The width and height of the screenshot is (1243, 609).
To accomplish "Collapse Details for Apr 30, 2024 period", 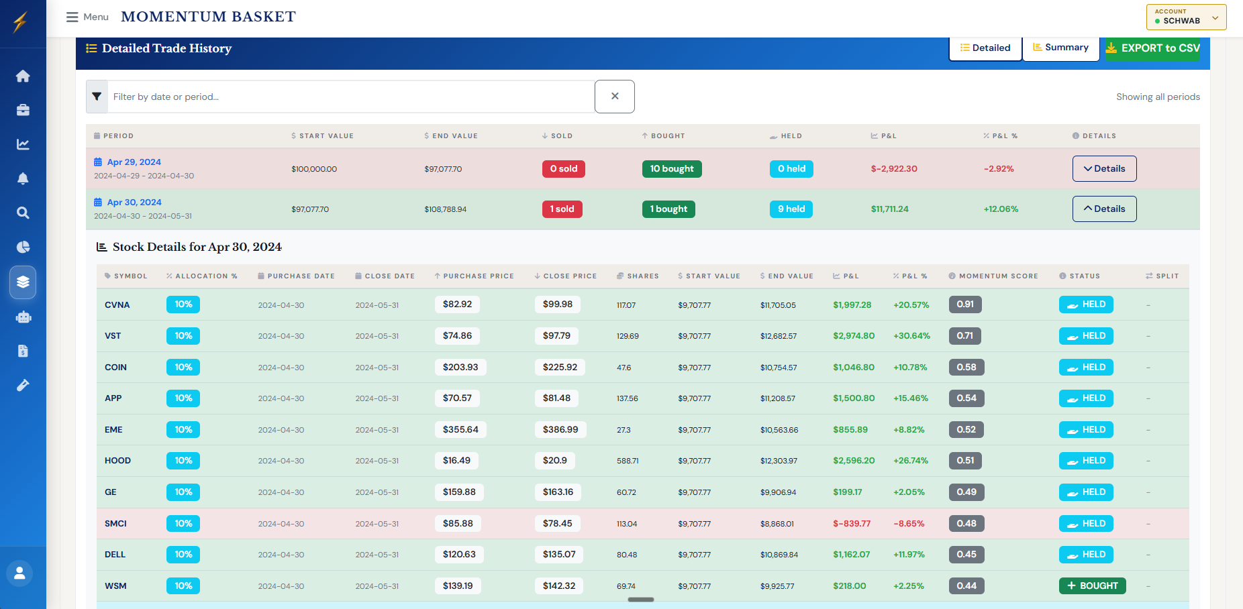I will tap(1104, 209).
